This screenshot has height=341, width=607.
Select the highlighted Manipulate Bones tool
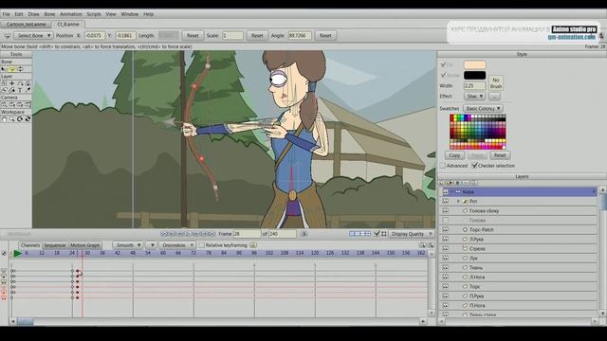point(12,69)
